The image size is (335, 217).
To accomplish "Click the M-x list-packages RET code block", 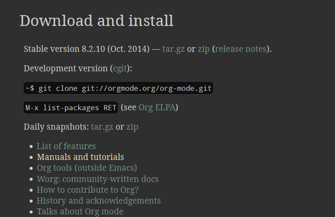I will click(x=71, y=108).
